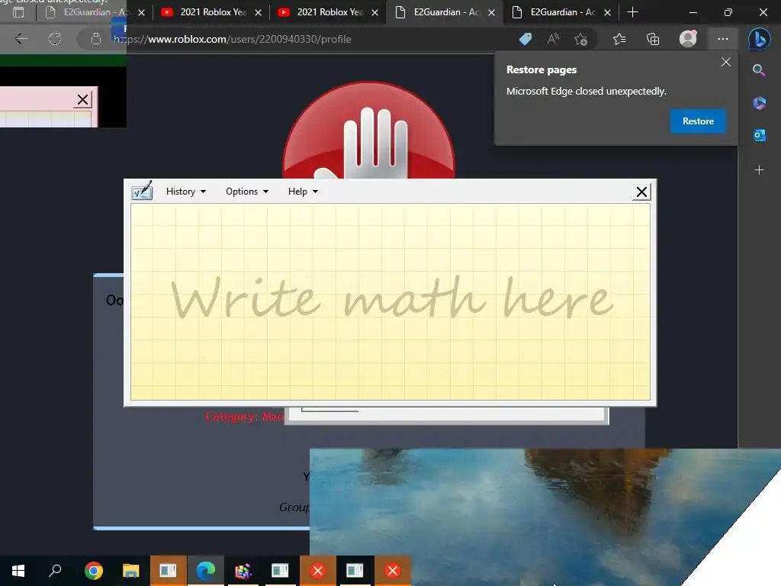
Task: Open the Favorites list icon
Action: pyautogui.click(x=619, y=39)
